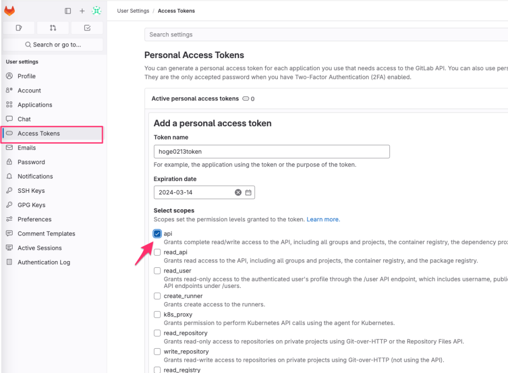This screenshot has width=508, height=373.
Task: Enable the create_runner scope
Action: click(157, 296)
